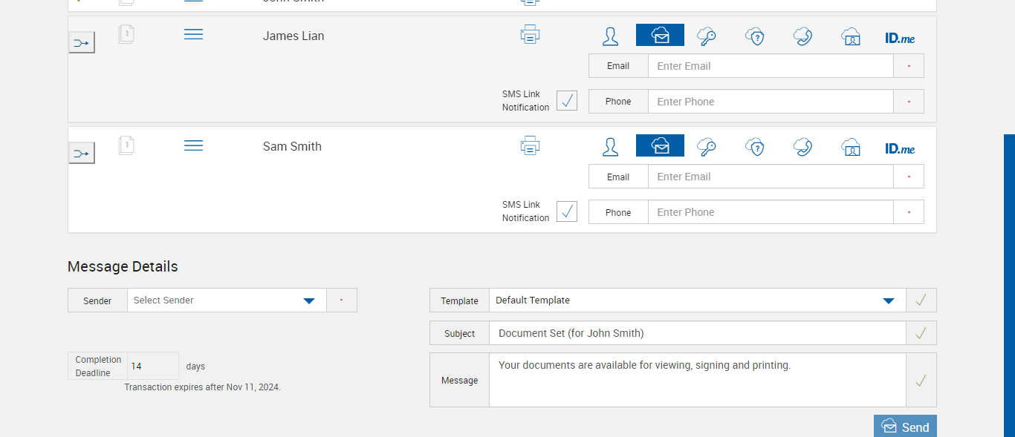This screenshot has width=1015, height=437.
Task: Click the cloud envelope email icon for Sam Smith
Action: (660, 146)
